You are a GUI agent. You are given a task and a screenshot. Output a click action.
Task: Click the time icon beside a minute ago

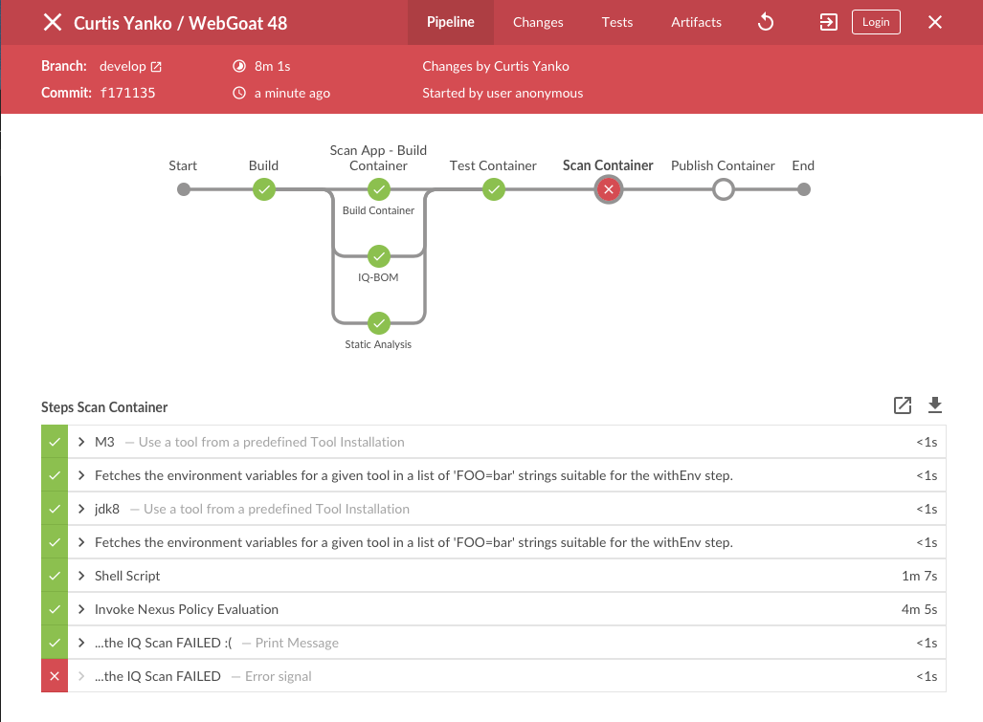pyautogui.click(x=239, y=93)
